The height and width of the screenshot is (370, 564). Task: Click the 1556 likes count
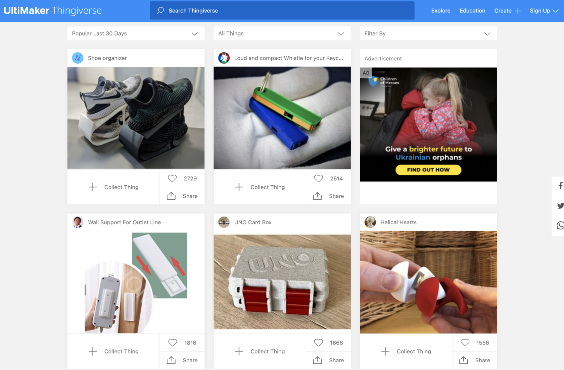[x=483, y=343]
